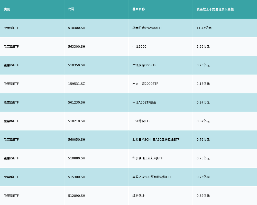Click the 11.45亿元 inflow amount
The image size is (257, 205).
(x=204, y=28)
